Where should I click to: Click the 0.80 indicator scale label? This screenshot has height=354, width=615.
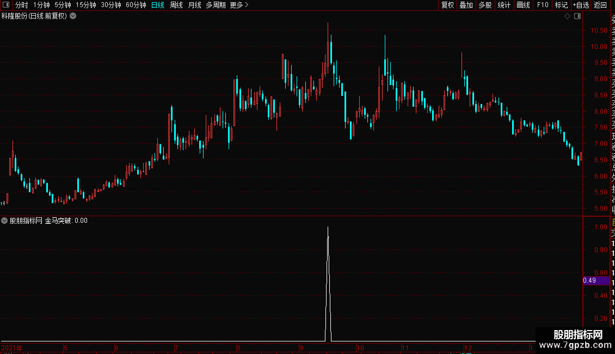click(x=600, y=249)
